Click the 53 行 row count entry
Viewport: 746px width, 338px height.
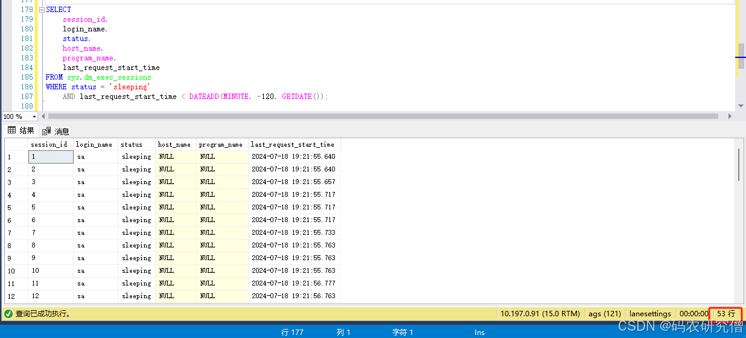pyautogui.click(x=726, y=314)
